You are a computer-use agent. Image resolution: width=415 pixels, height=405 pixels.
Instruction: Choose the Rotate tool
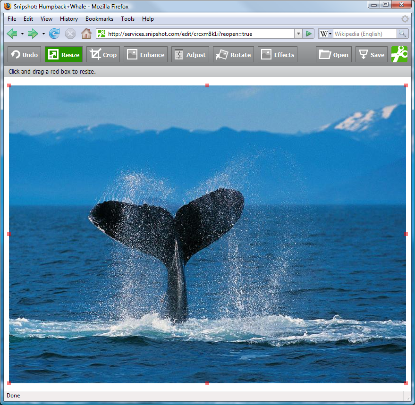[x=233, y=55]
